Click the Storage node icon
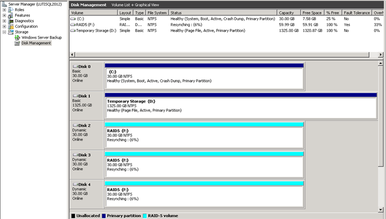This screenshot has width=386, height=219. click(11, 32)
